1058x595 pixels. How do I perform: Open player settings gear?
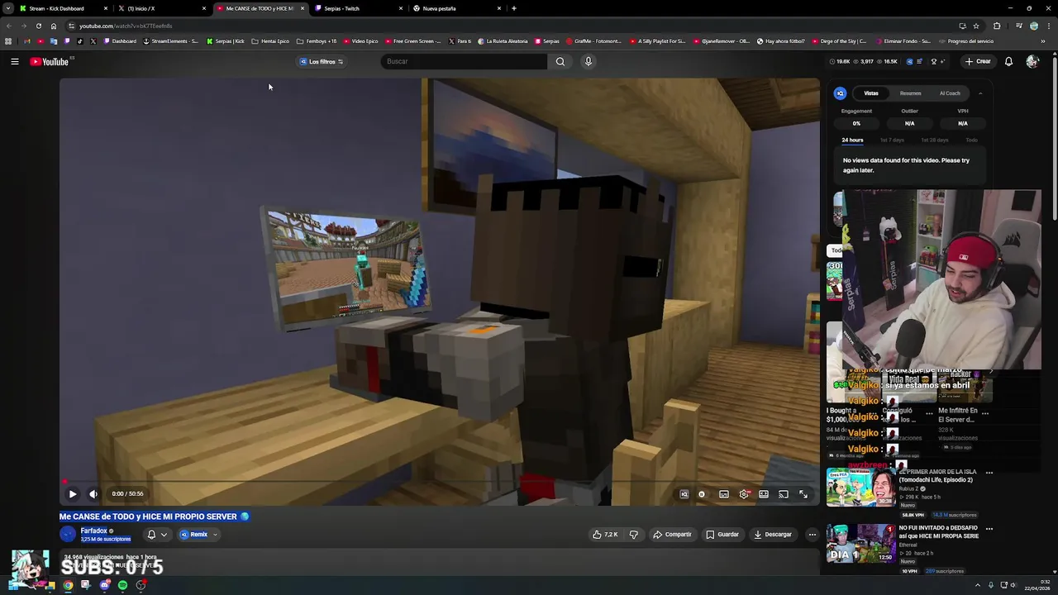coord(744,494)
